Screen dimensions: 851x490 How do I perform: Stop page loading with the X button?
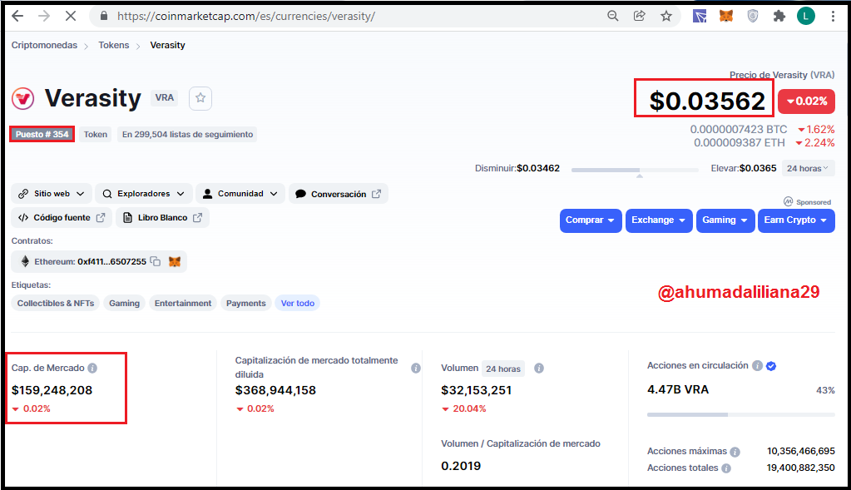pos(71,17)
